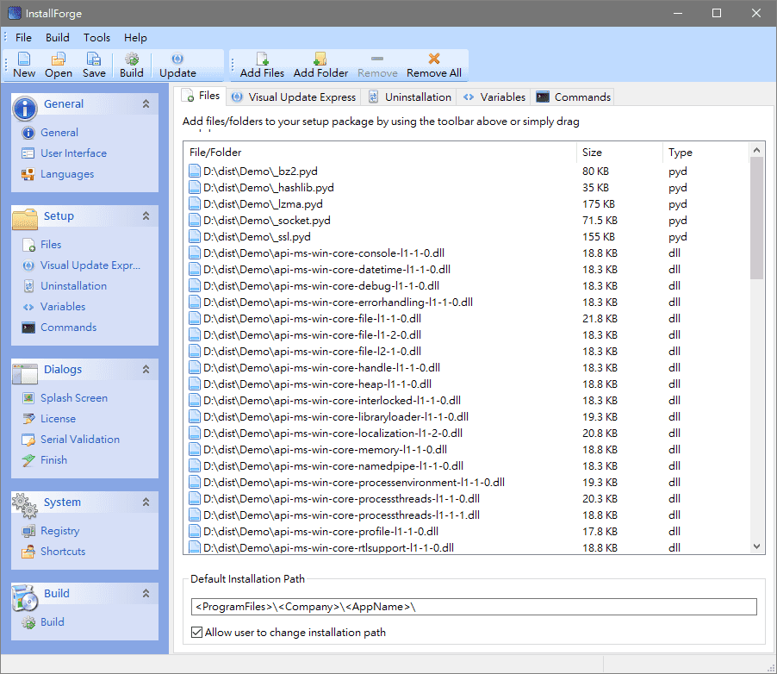Switch to the Variables tab
This screenshot has width=777, height=674.
pyautogui.click(x=494, y=97)
